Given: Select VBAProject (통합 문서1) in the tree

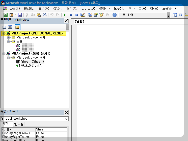Looking at the screenshot, I should (31, 53).
